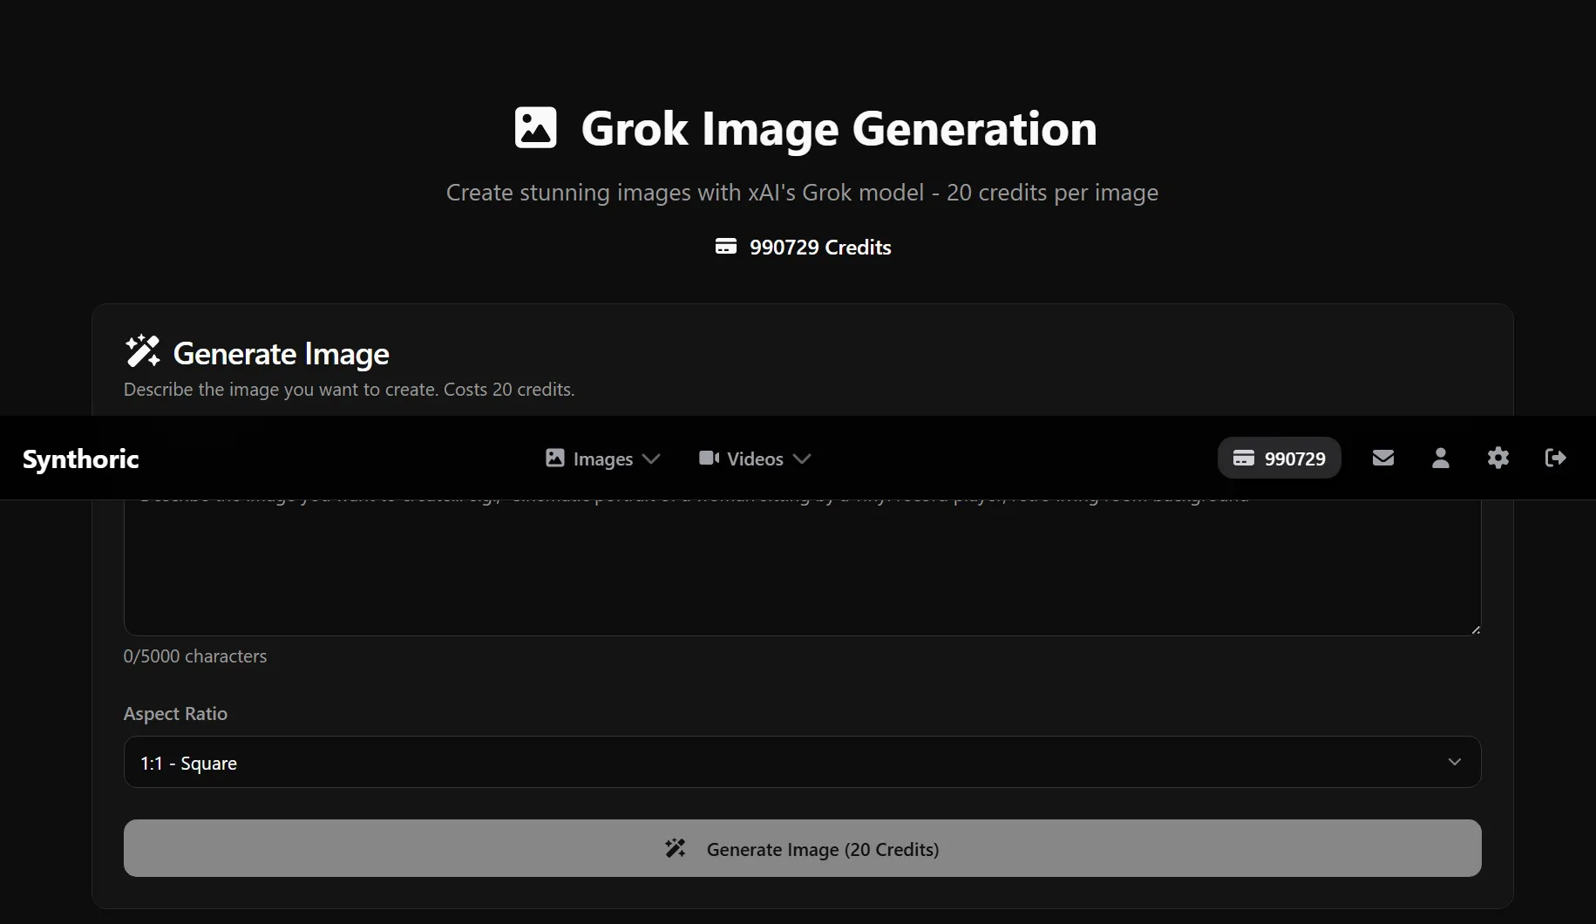This screenshot has width=1596, height=924.
Task: Click the picture icon beside Grok title
Action: tap(535, 127)
